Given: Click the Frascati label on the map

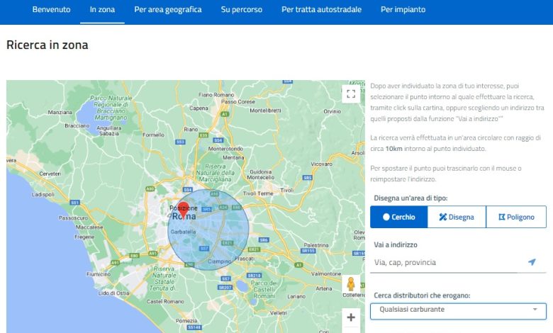Looking at the screenshot, I should click(245, 259).
